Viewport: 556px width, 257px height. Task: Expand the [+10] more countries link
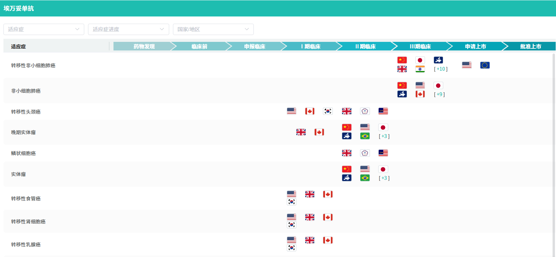pos(441,69)
